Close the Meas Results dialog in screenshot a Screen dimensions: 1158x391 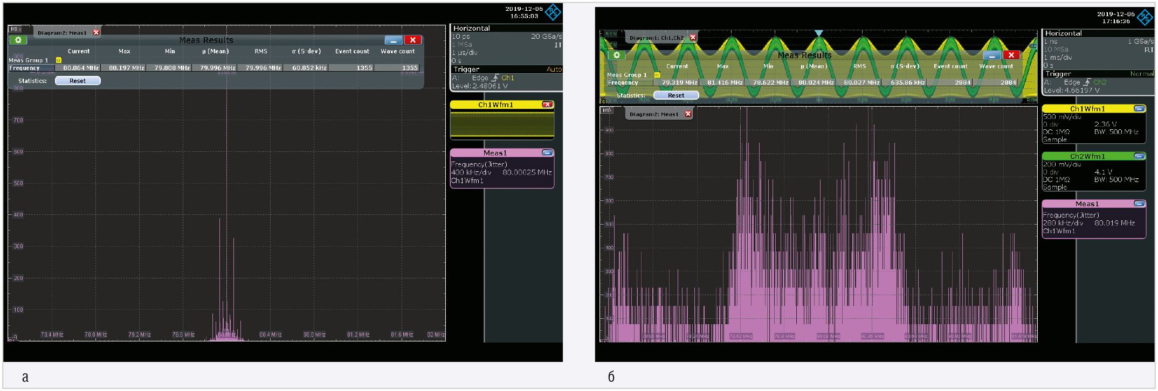tap(413, 40)
